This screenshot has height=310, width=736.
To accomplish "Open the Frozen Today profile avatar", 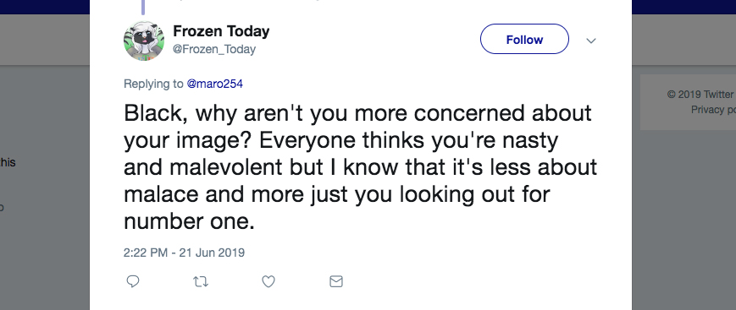I will [144, 41].
